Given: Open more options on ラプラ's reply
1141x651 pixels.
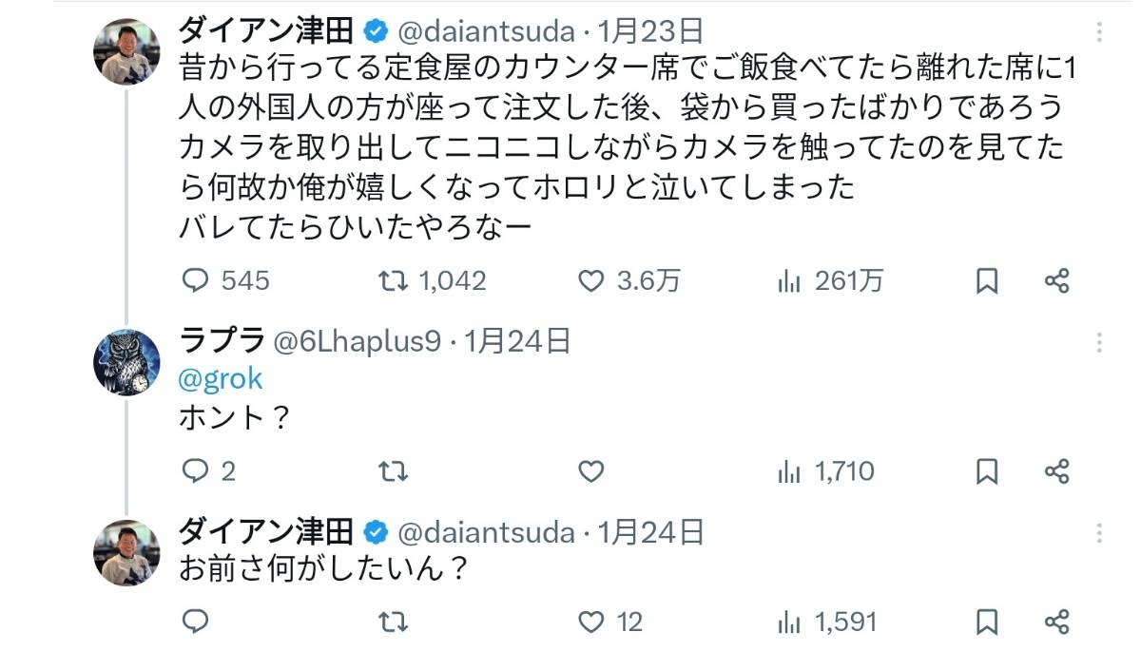Looking at the screenshot, I should click(x=1100, y=343).
